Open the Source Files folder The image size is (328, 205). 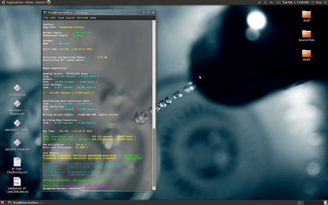pos(307,34)
